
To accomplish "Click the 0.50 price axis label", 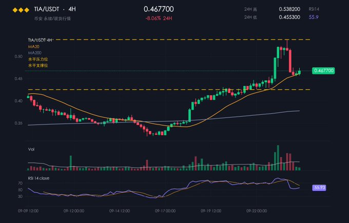I will [x=18, y=56].
